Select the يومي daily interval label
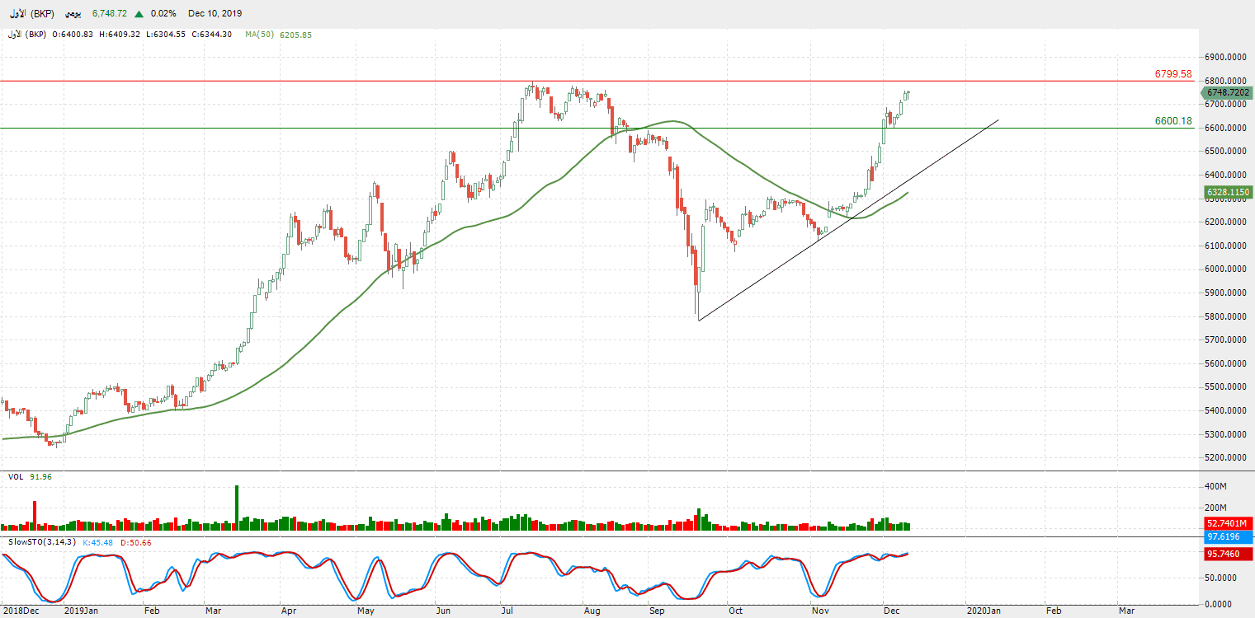Screen dimensions: 1255x618 click(73, 14)
